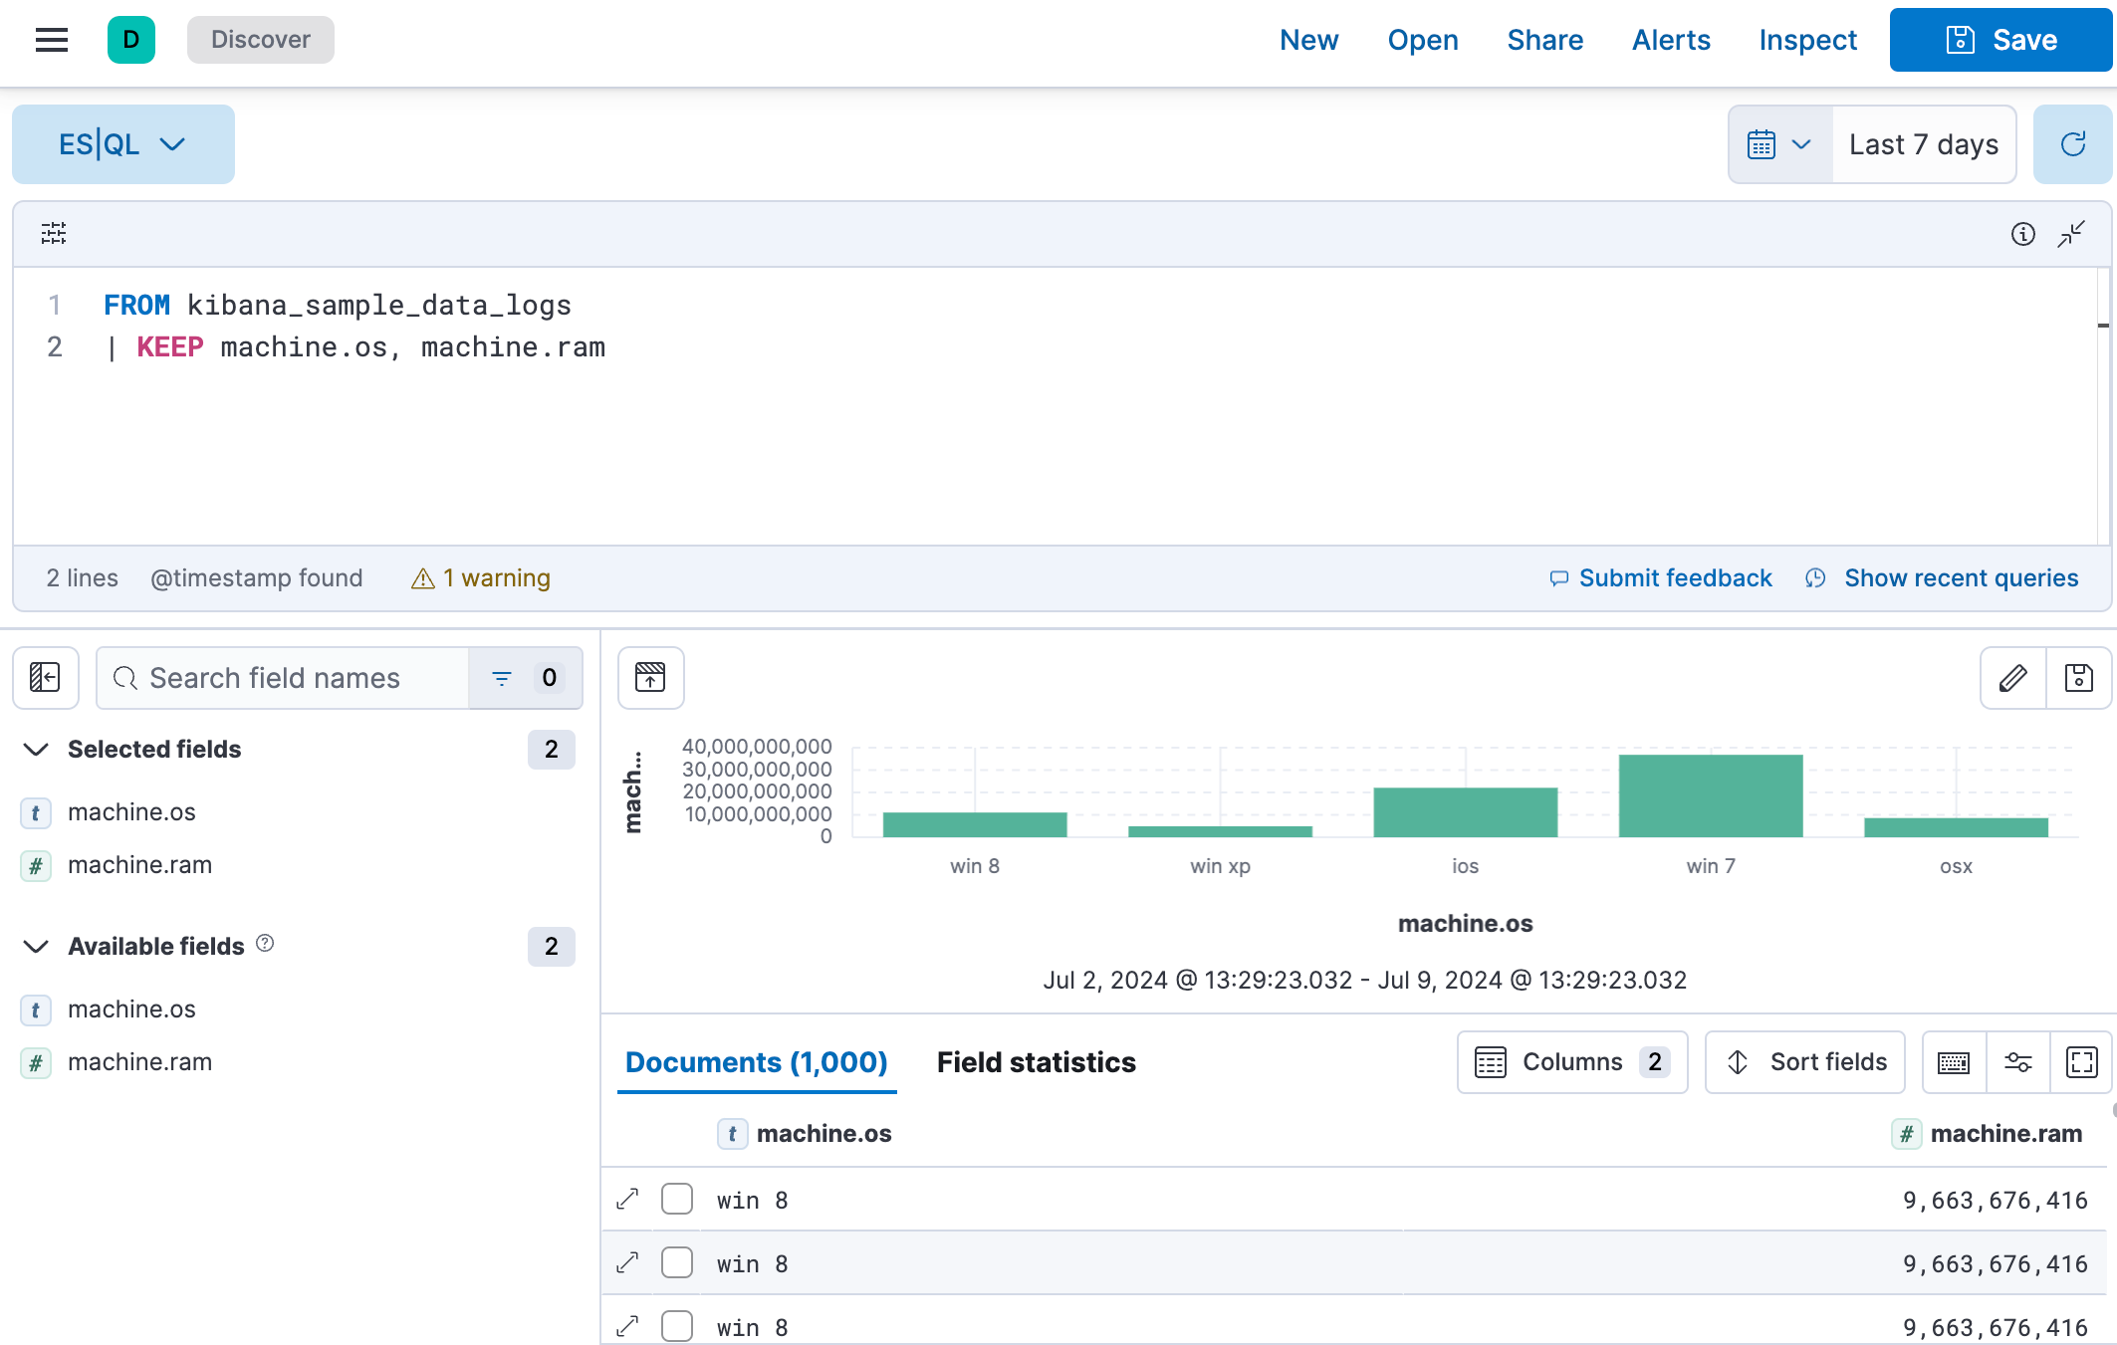Open the date quick menu dropdown
Screen dimensions: 2117x1345
1780,144
